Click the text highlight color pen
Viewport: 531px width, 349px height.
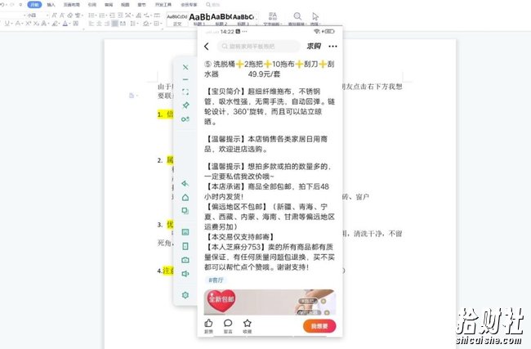55,24
